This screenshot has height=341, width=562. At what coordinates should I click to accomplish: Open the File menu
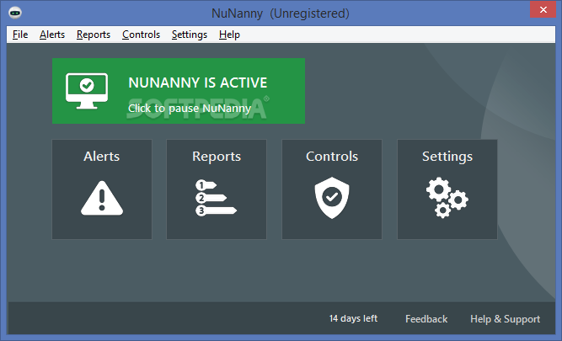20,35
